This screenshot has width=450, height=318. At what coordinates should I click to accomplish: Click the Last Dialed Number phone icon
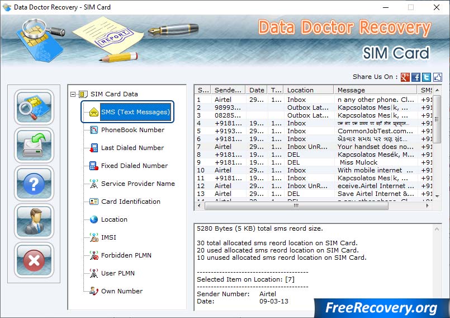(94, 148)
